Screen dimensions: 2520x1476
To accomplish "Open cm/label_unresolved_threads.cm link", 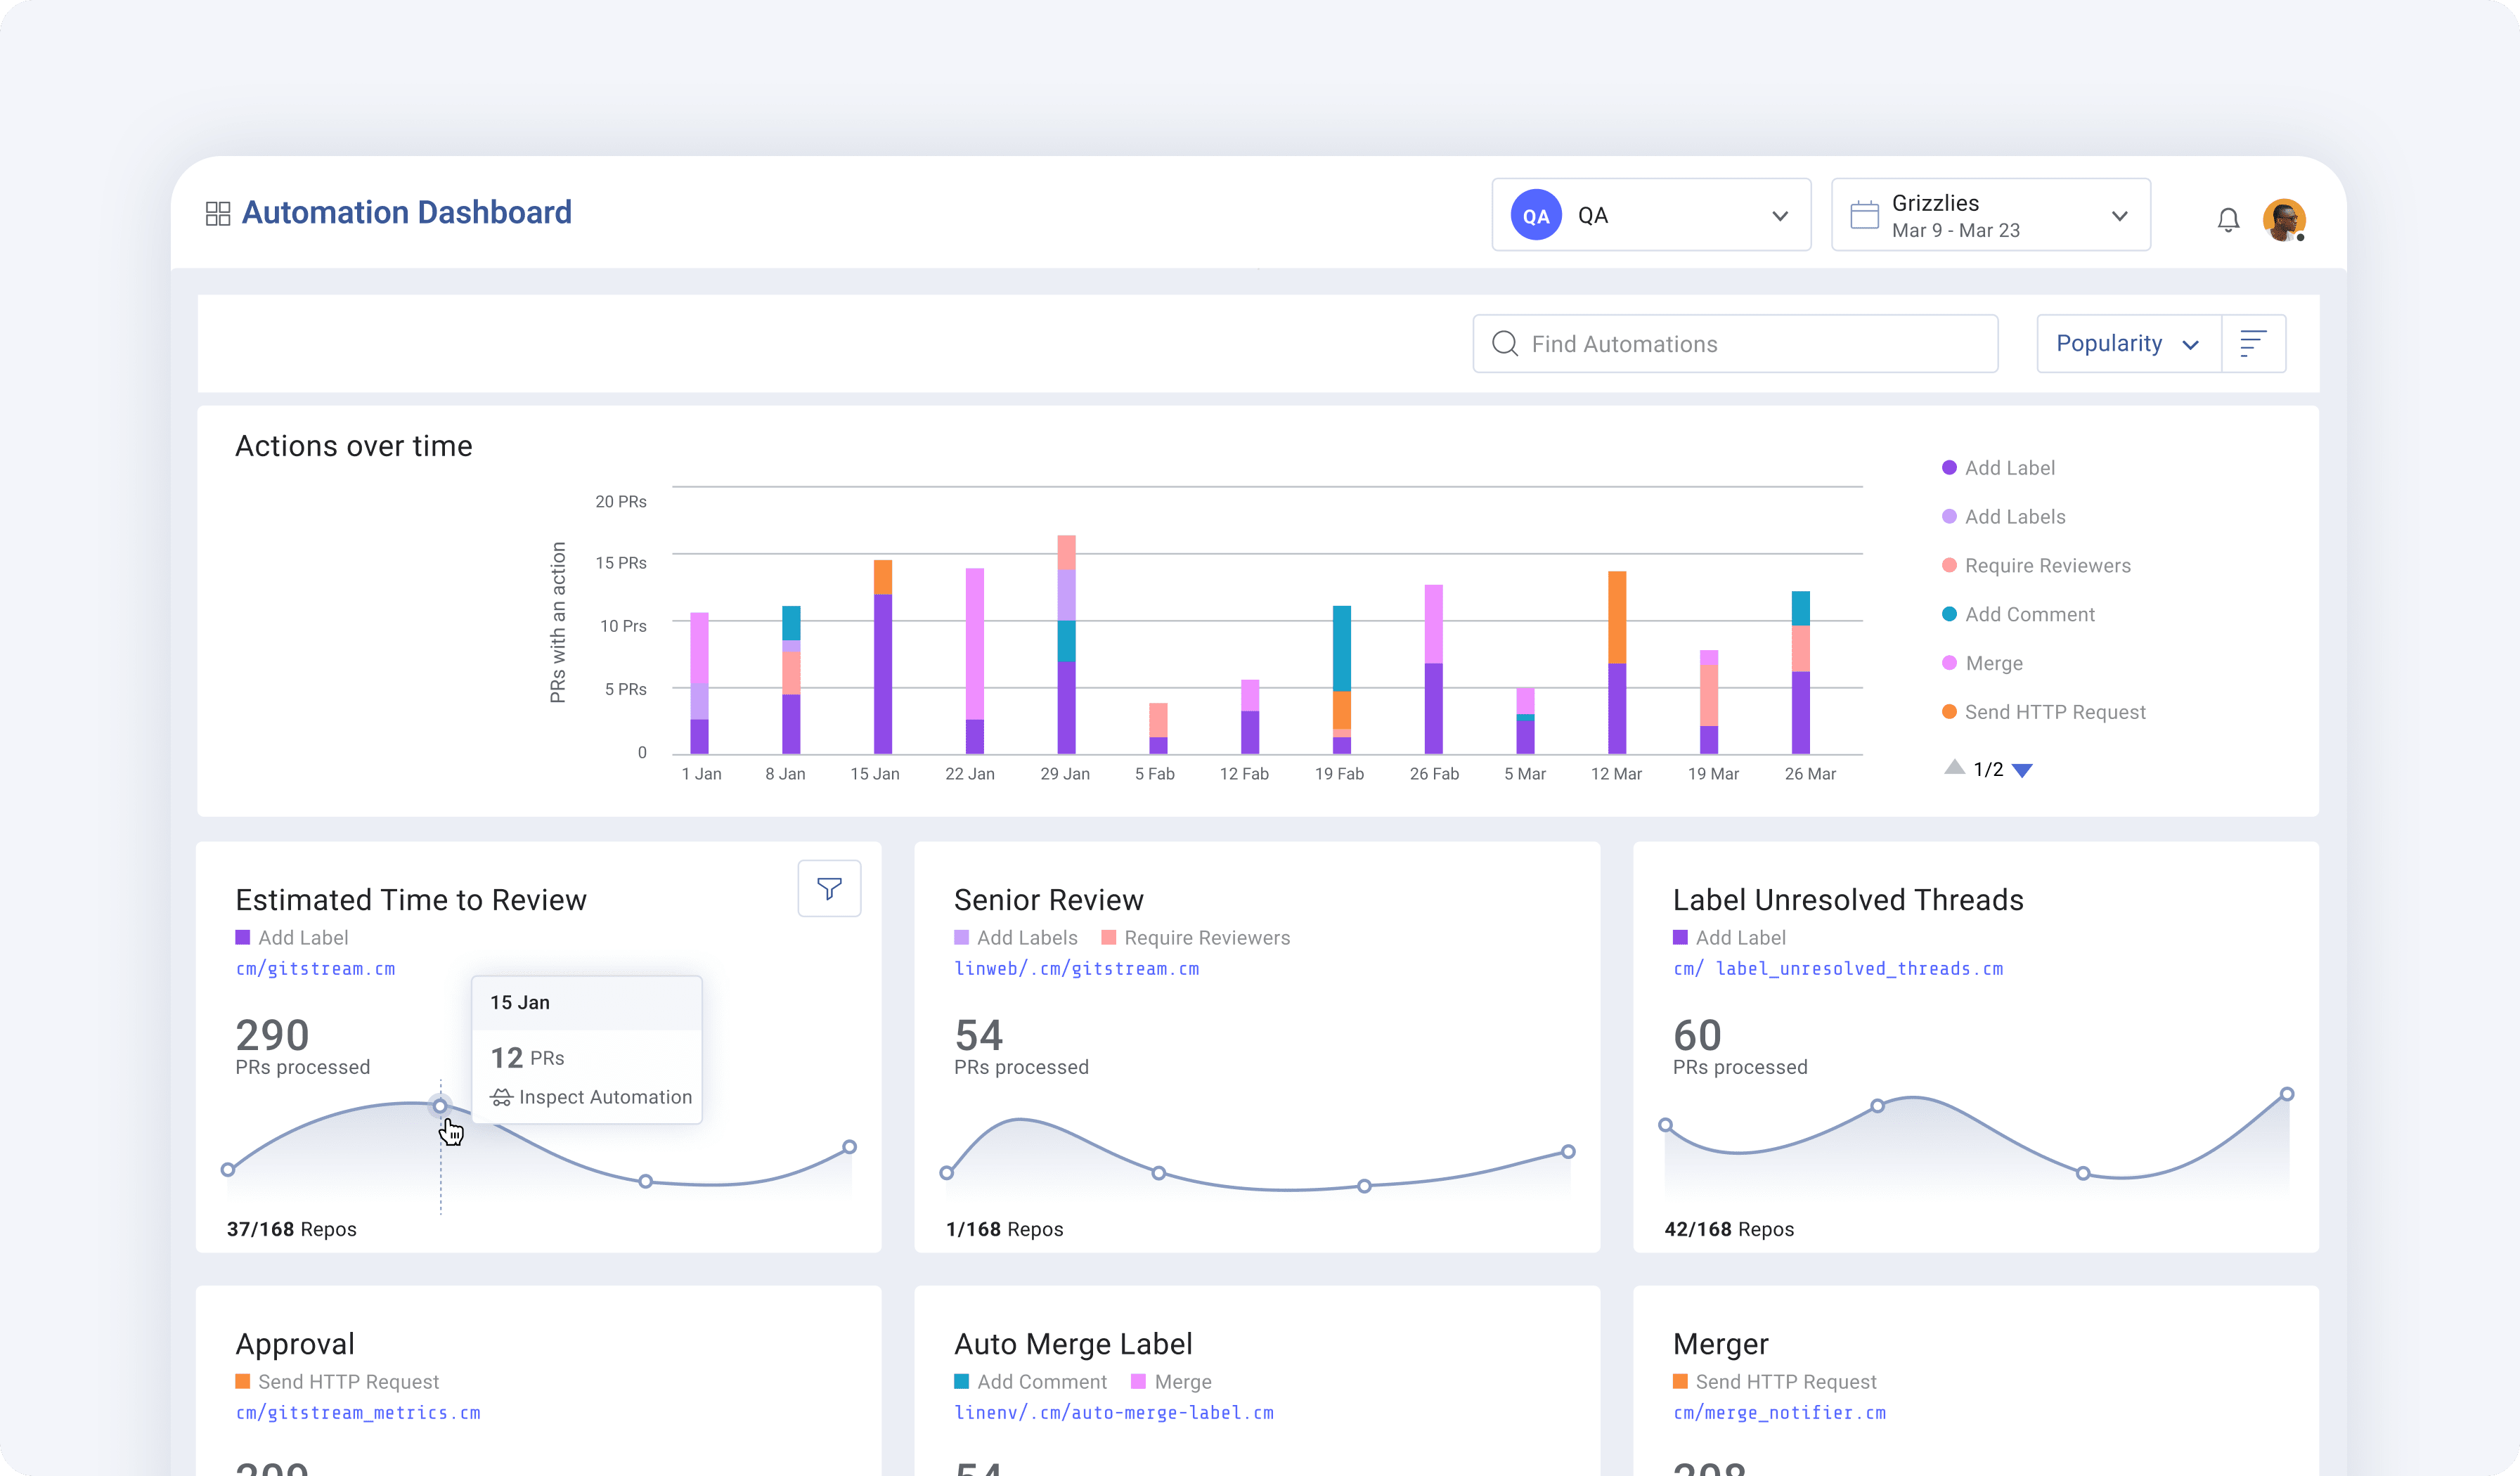I will point(1838,969).
